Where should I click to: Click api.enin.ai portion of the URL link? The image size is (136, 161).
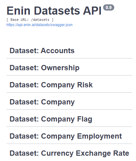26,25
